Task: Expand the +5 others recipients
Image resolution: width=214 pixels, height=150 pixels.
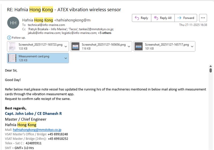Action: [x=105, y=33]
